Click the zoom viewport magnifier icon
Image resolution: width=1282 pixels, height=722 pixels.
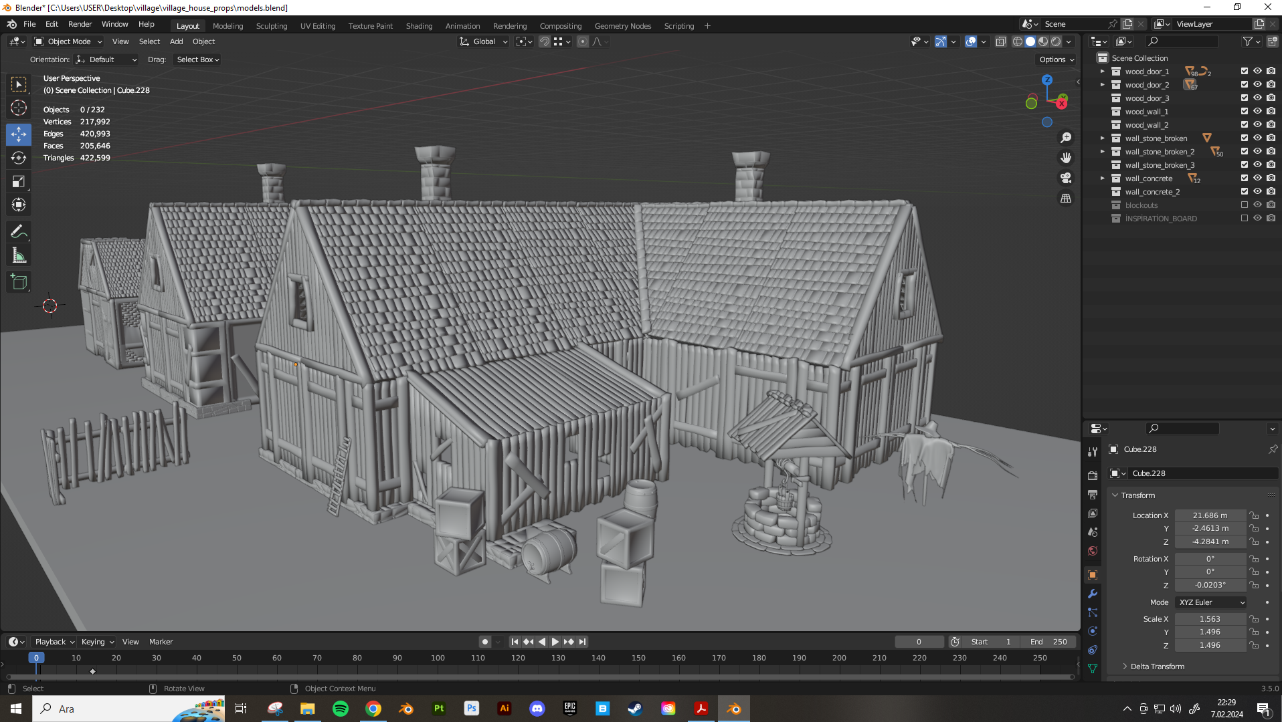[1066, 138]
